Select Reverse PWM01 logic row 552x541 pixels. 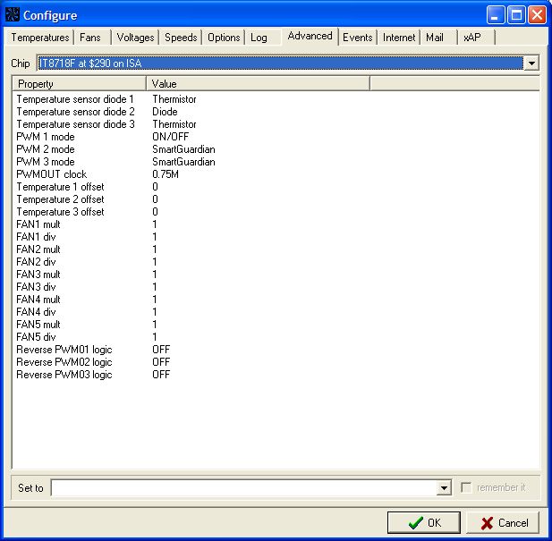[64, 350]
